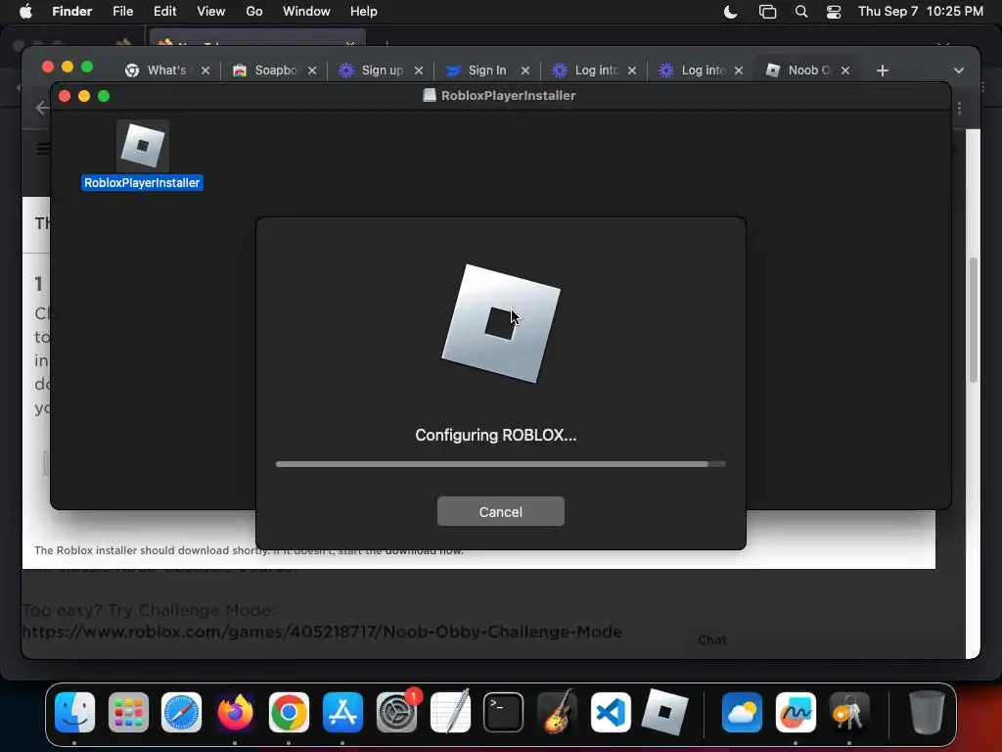Close the Soapbox tab

coord(312,70)
